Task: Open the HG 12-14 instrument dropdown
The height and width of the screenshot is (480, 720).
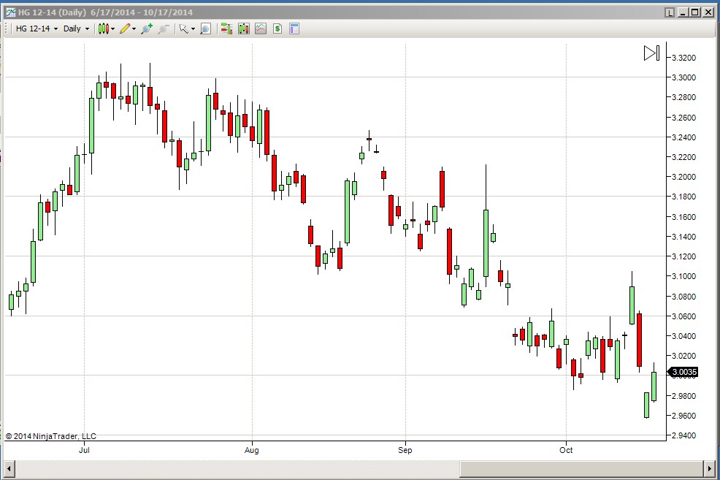Action: 37,28
